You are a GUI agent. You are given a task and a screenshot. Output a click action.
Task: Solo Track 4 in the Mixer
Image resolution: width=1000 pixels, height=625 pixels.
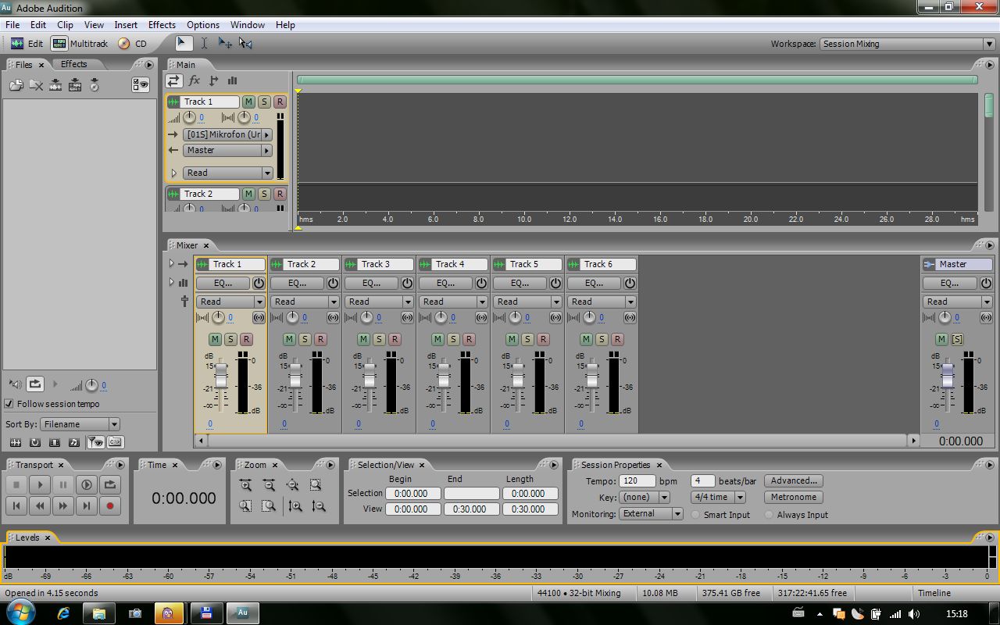[x=453, y=339]
